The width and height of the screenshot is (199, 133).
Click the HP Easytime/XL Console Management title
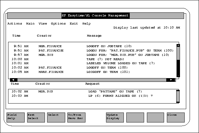(95, 16)
